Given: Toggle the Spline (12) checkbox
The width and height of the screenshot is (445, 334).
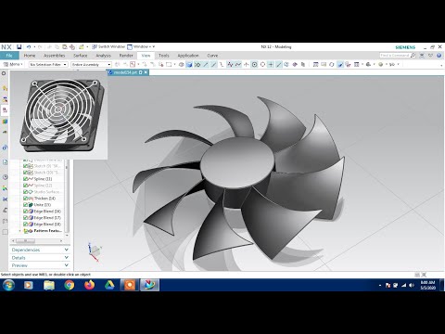Looking at the screenshot, I should coord(26,186).
